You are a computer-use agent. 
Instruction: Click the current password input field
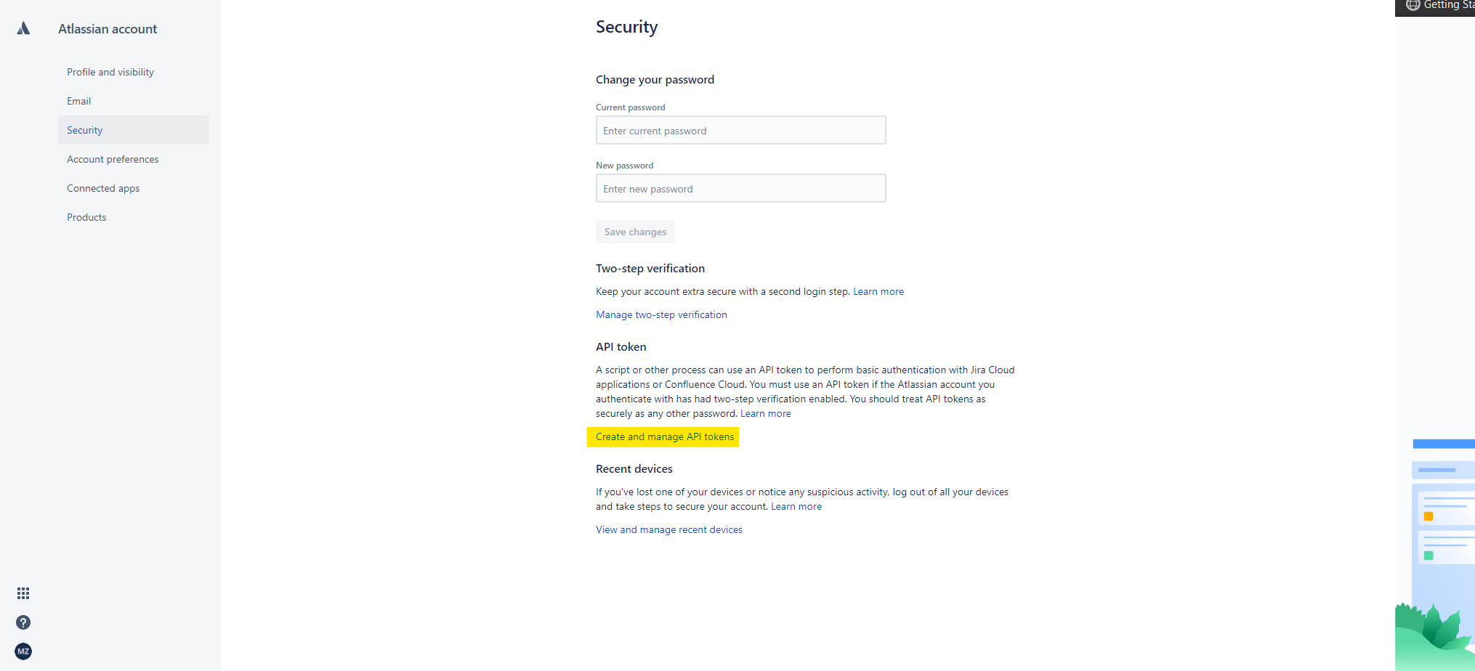point(740,130)
